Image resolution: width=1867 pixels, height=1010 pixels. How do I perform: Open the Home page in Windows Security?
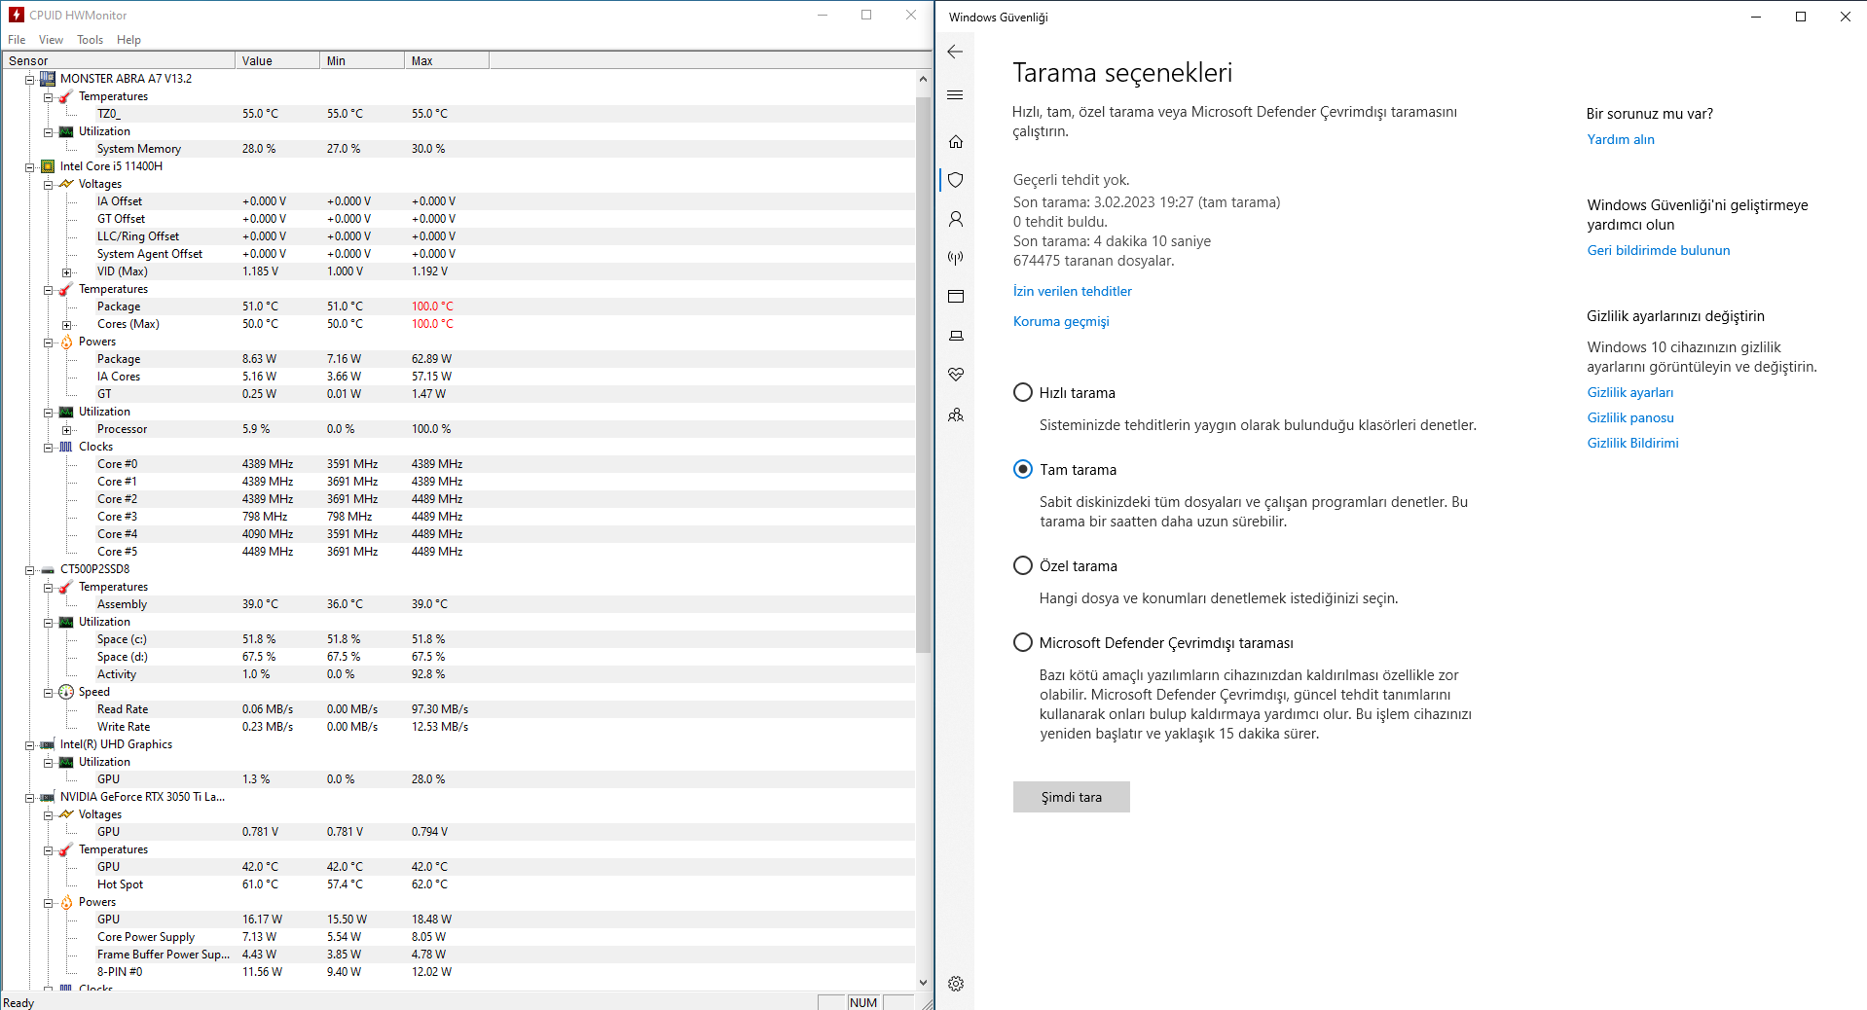pos(956,141)
